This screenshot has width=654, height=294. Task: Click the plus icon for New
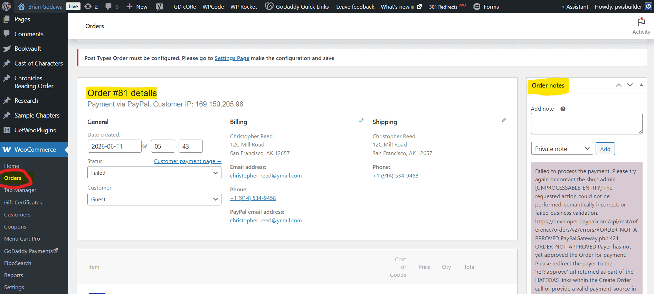(x=130, y=7)
